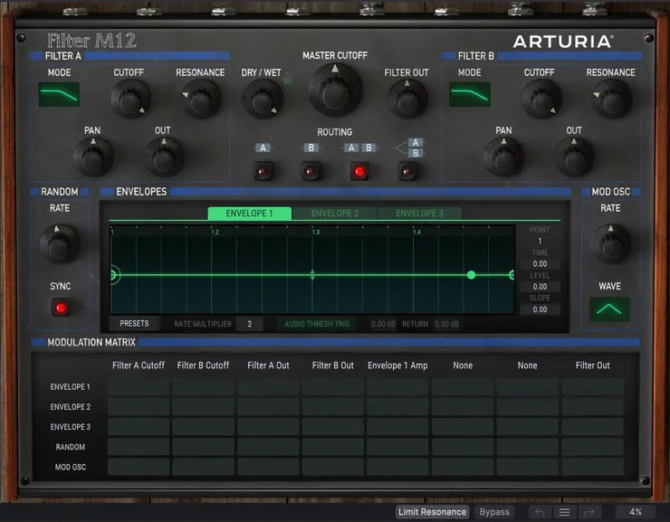Click the Filter M12 title logo
670x522 pixels.
[x=92, y=41]
